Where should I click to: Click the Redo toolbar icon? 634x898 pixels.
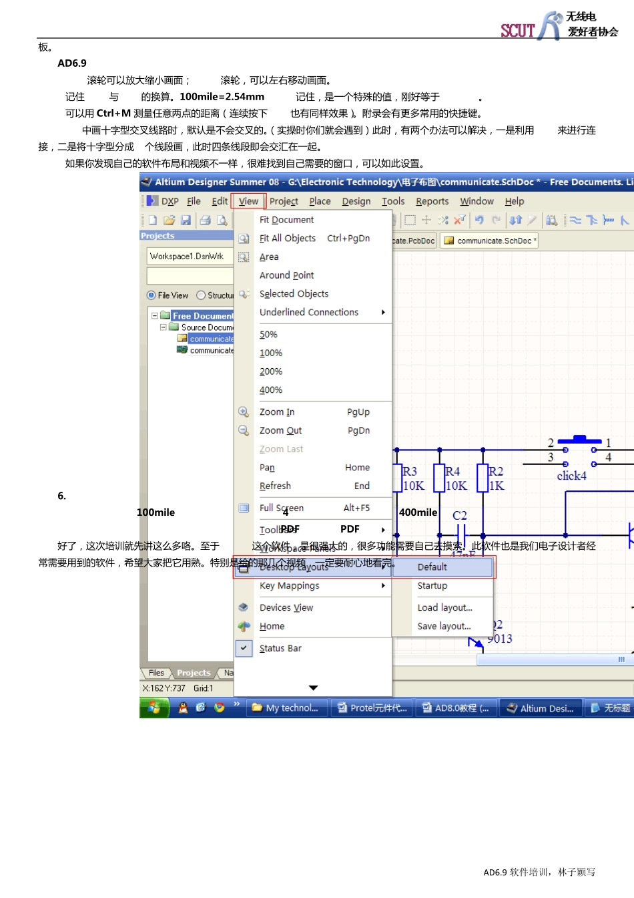496,220
